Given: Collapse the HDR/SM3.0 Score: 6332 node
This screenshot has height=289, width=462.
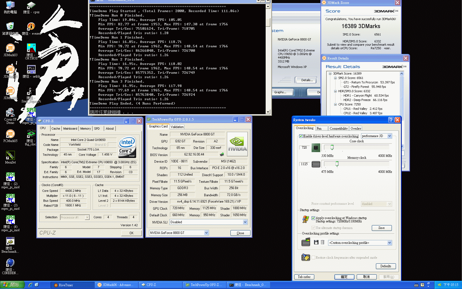Looking at the screenshot, I should (335, 91).
